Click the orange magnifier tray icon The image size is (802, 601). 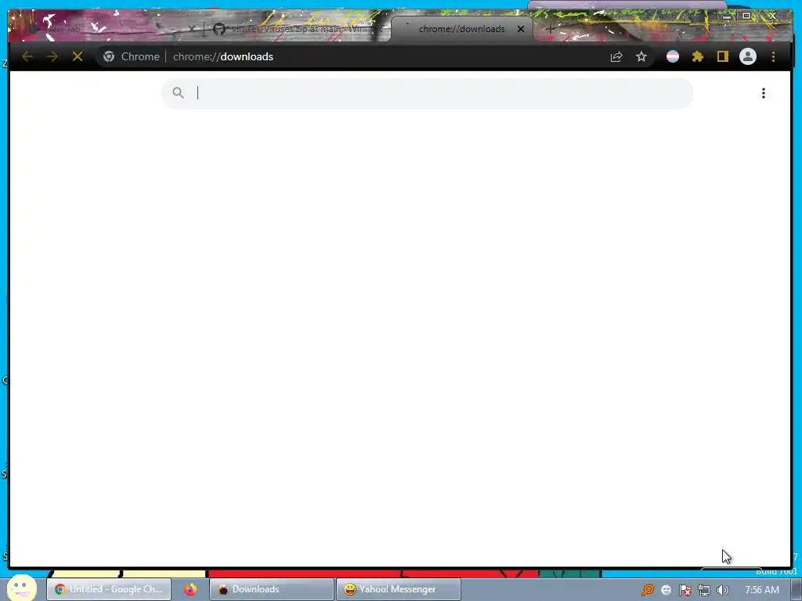648,590
